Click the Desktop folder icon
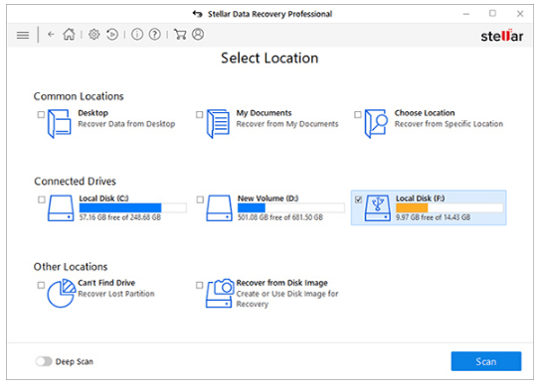Image resolution: width=538 pixels, height=389 pixels. tap(60, 124)
